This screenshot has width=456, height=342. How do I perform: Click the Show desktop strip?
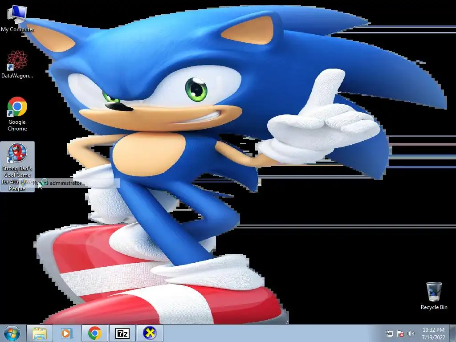[453, 334]
